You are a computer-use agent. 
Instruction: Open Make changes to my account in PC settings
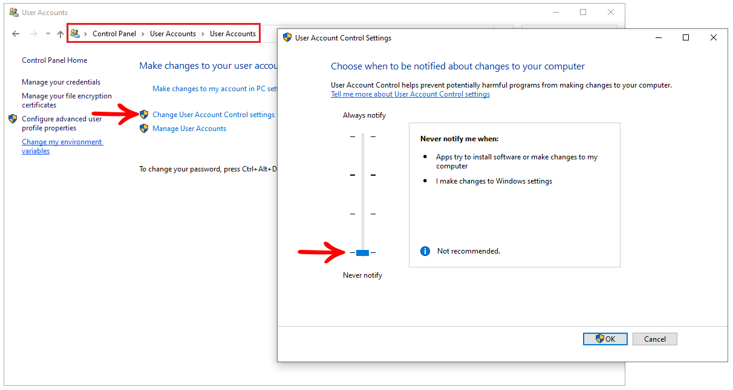pos(215,89)
